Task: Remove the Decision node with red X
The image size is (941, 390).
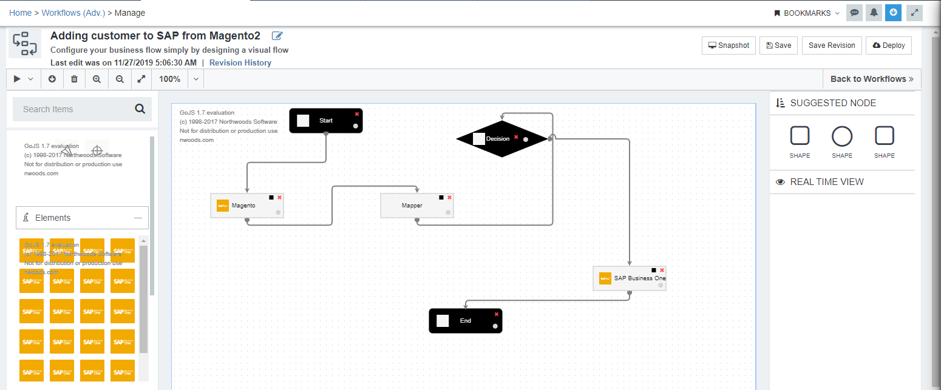Action: tap(516, 137)
